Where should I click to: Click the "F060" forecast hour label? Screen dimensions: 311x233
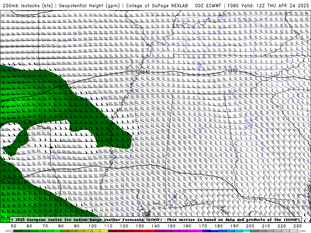click(x=233, y=5)
